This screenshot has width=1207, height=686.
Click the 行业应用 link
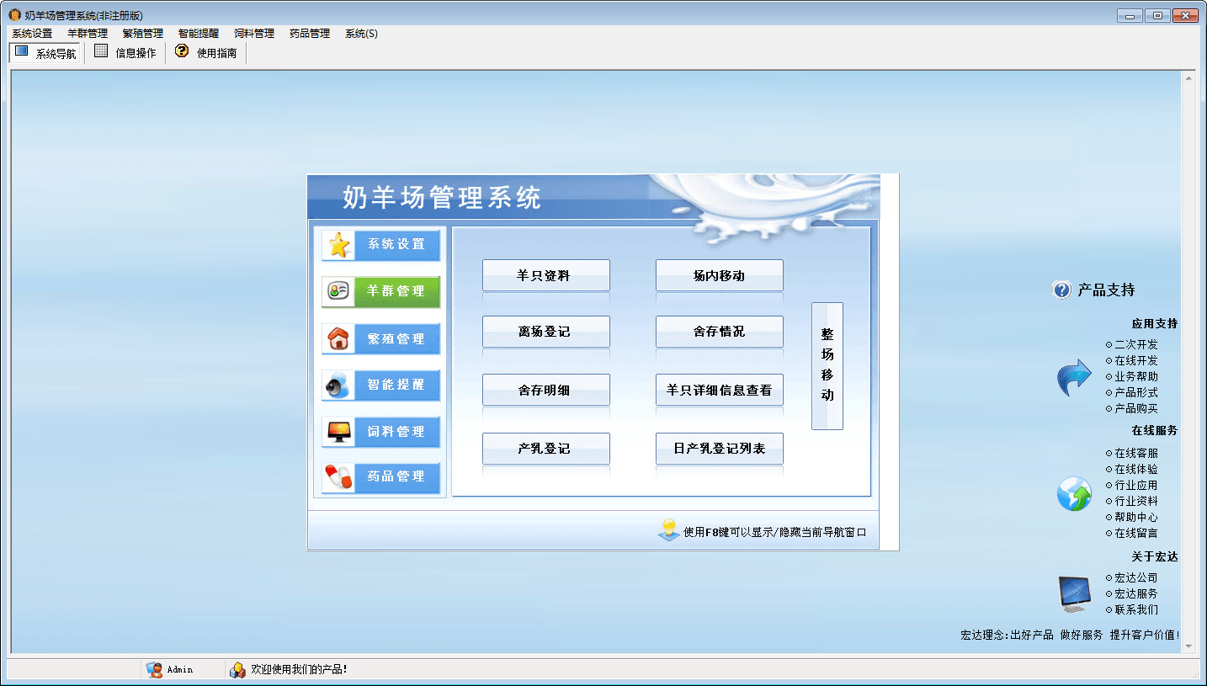[1136, 485]
